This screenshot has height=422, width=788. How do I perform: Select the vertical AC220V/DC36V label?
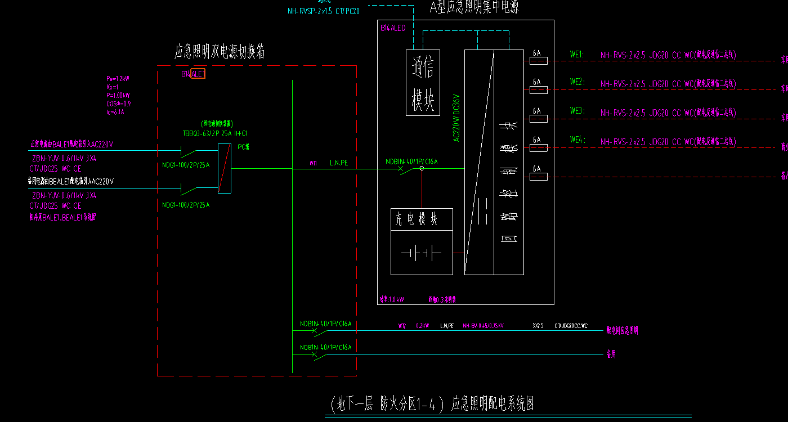tap(457, 118)
